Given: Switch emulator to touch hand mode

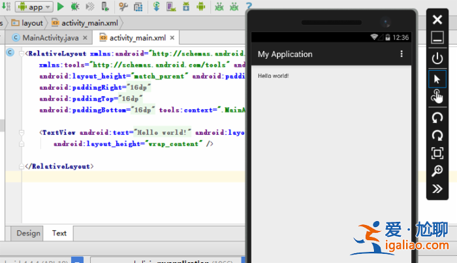Looking at the screenshot, I should 437,97.
